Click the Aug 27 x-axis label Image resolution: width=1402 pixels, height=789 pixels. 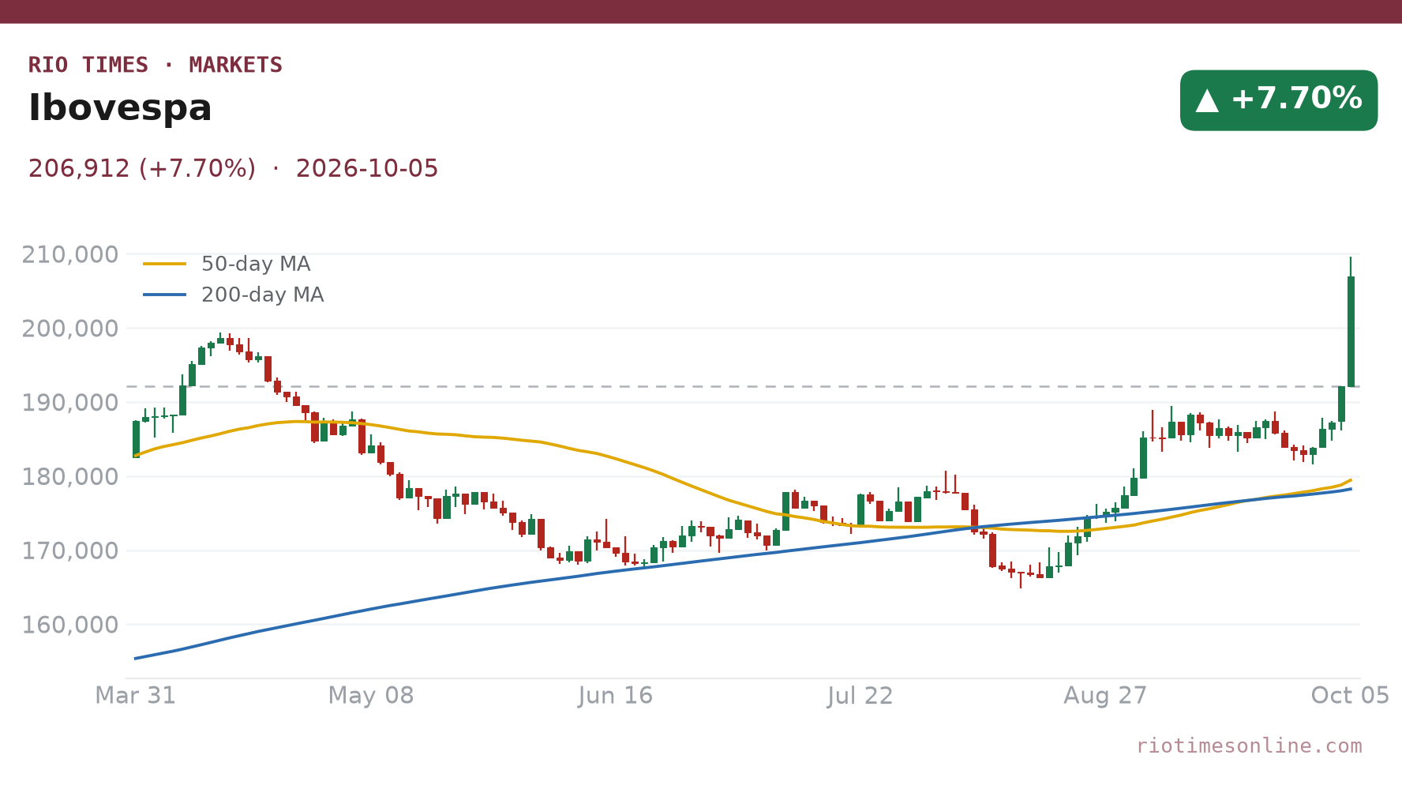point(1105,696)
